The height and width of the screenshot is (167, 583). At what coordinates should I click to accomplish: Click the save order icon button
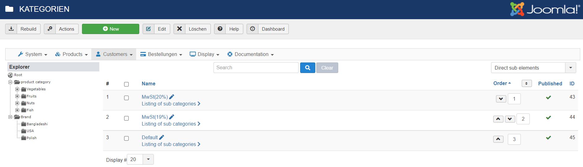[526, 83]
